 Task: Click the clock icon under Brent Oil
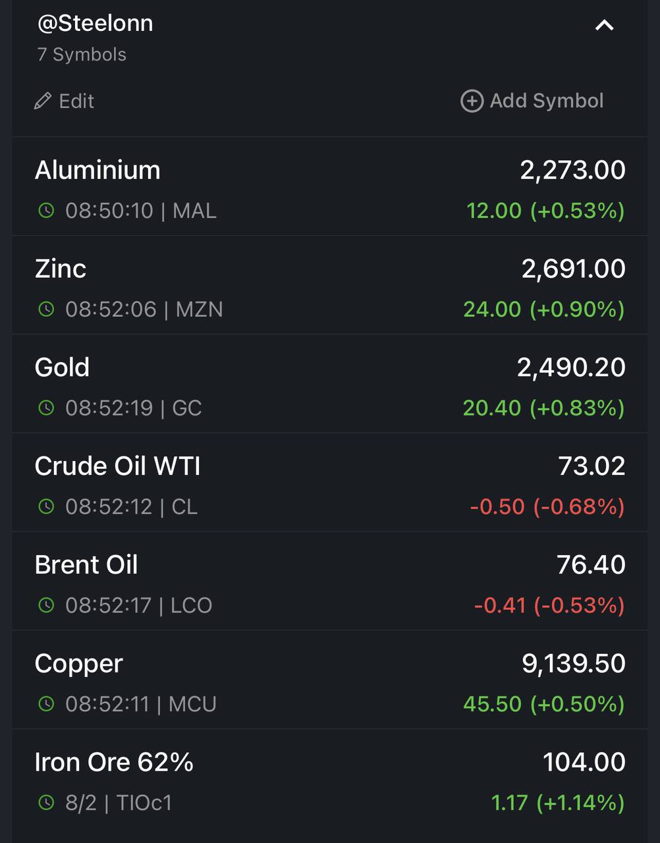46,605
